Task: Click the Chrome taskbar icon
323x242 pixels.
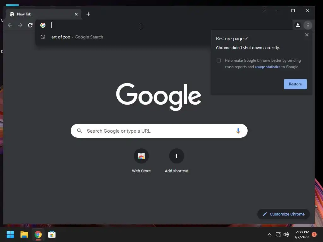Action: click(x=38, y=234)
